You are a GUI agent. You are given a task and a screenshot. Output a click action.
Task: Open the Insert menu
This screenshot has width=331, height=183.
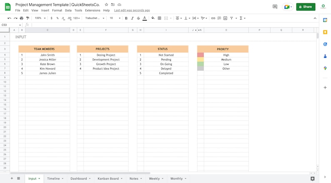coord(45,10)
